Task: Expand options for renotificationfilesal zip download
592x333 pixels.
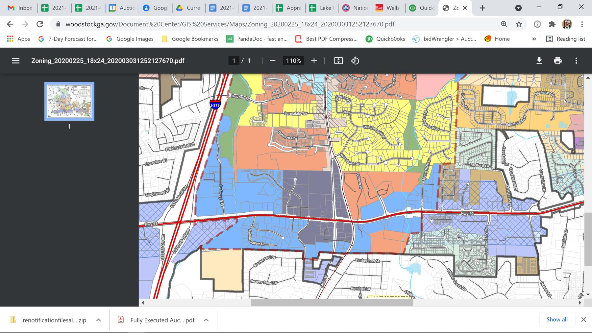Action: click(x=98, y=320)
